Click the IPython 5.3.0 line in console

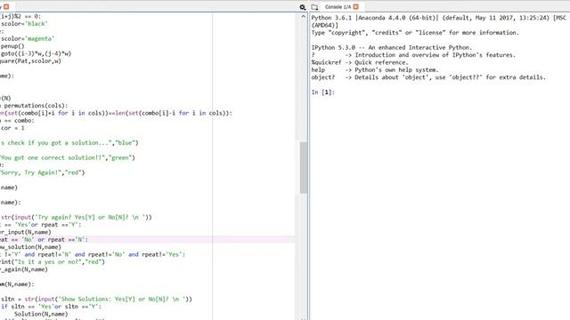click(392, 47)
